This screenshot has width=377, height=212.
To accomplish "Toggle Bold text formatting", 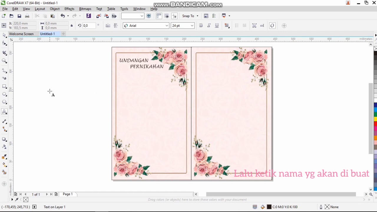I will [201, 26].
